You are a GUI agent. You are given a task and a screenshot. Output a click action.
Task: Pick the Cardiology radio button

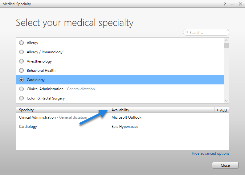pos(21,80)
